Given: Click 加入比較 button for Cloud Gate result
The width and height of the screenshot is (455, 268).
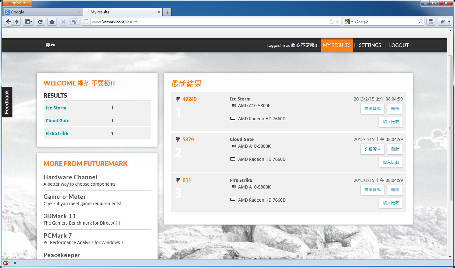Looking at the screenshot, I should click(391, 162).
